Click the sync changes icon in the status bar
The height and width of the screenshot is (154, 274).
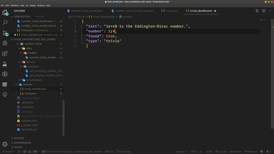(x=19, y=151)
